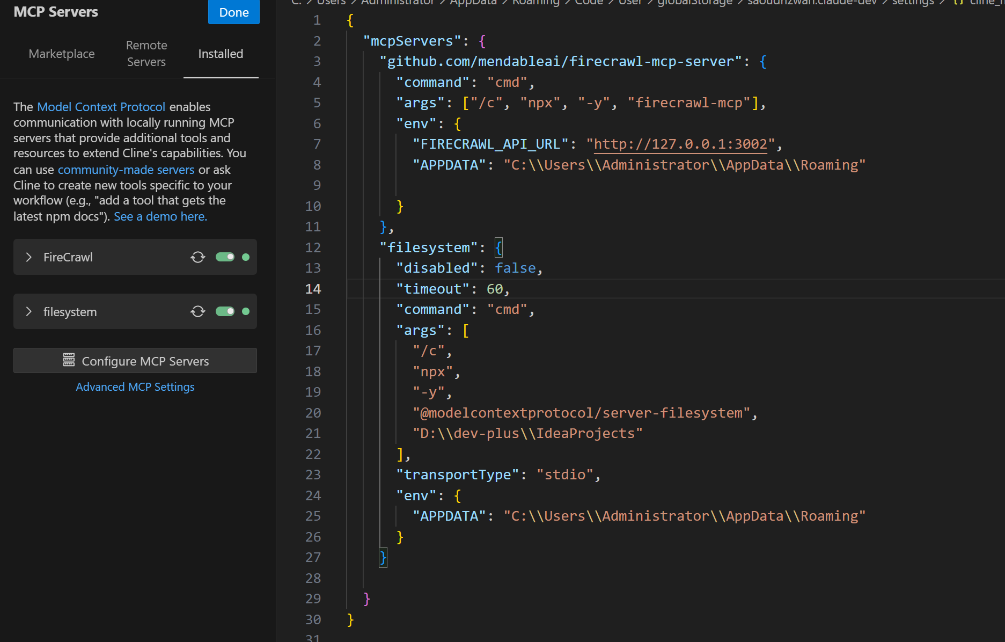
Task: Click the "filesystem" key on line 12
Action: 429,247
